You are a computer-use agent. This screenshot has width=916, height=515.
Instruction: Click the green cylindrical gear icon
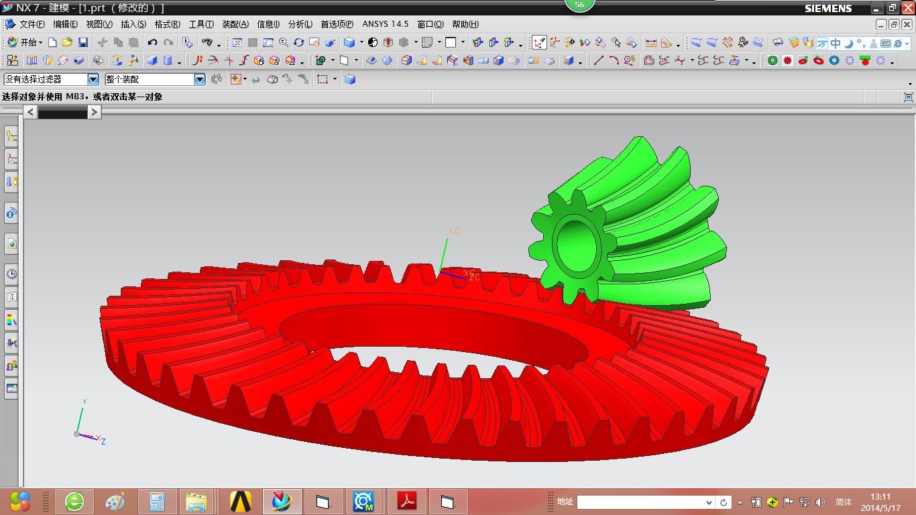(772, 60)
